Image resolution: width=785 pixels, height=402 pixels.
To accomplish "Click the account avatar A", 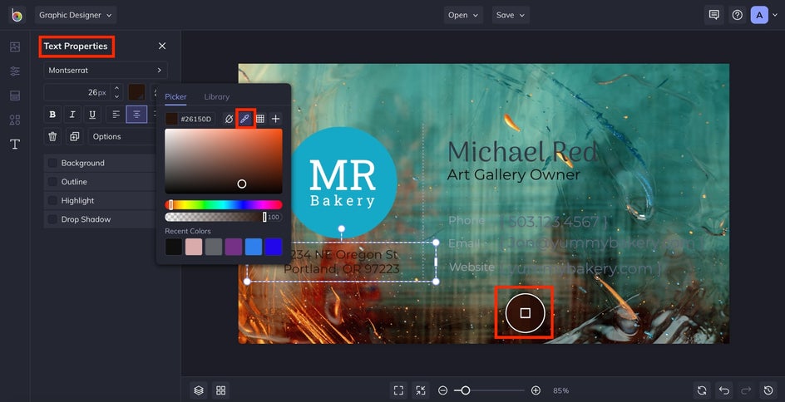I will click(759, 15).
